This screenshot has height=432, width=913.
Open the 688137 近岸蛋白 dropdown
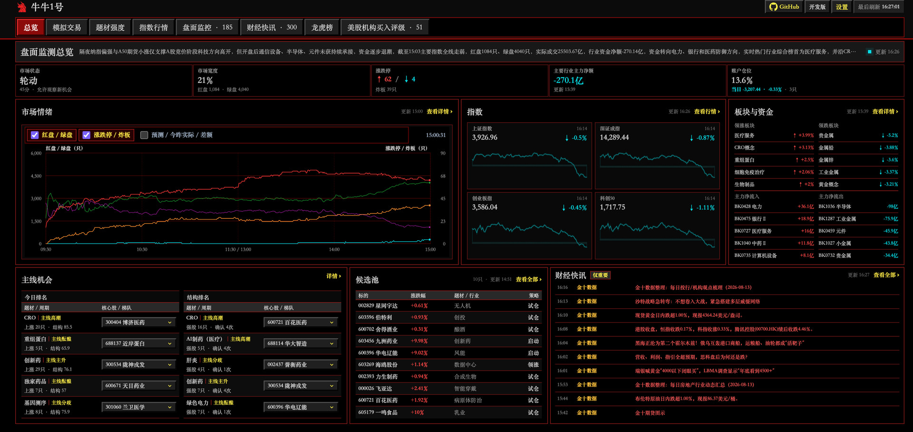[x=138, y=344]
